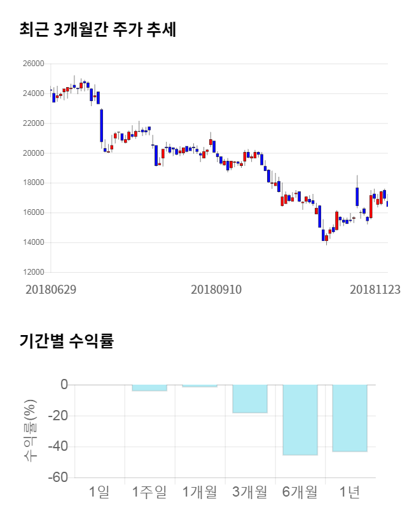Click the 26000 price axis label
Image resolution: width=407 pixels, height=515 pixels.
click(33, 64)
